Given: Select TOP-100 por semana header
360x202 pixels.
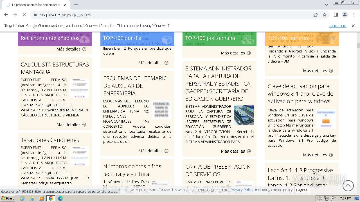Looking at the screenshot, I should click(210, 38).
